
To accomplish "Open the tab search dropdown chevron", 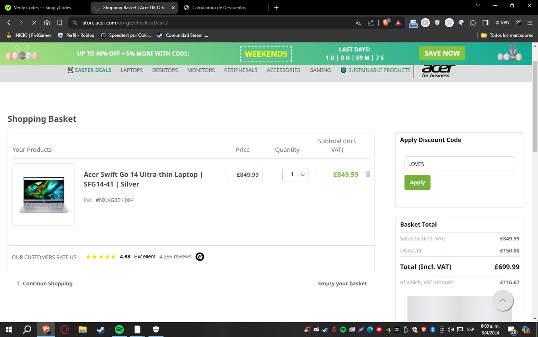I will tap(478, 5).
